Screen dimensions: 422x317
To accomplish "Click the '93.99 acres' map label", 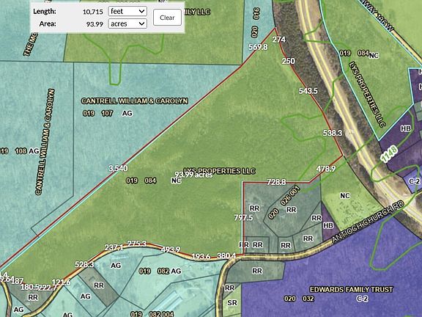I will pyautogui.click(x=193, y=175).
